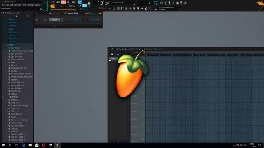The height and width of the screenshot is (148, 264).
Task: Click the red Record button
Action: click(66, 6)
